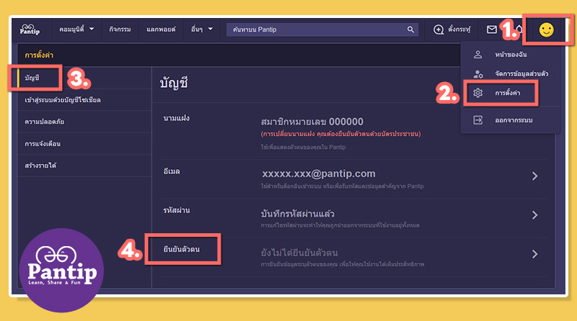The height and width of the screenshot is (321, 577).
Task: Focus the ค้นหาบน Pantip search field
Action: pyautogui.click(x=322, y=30)
